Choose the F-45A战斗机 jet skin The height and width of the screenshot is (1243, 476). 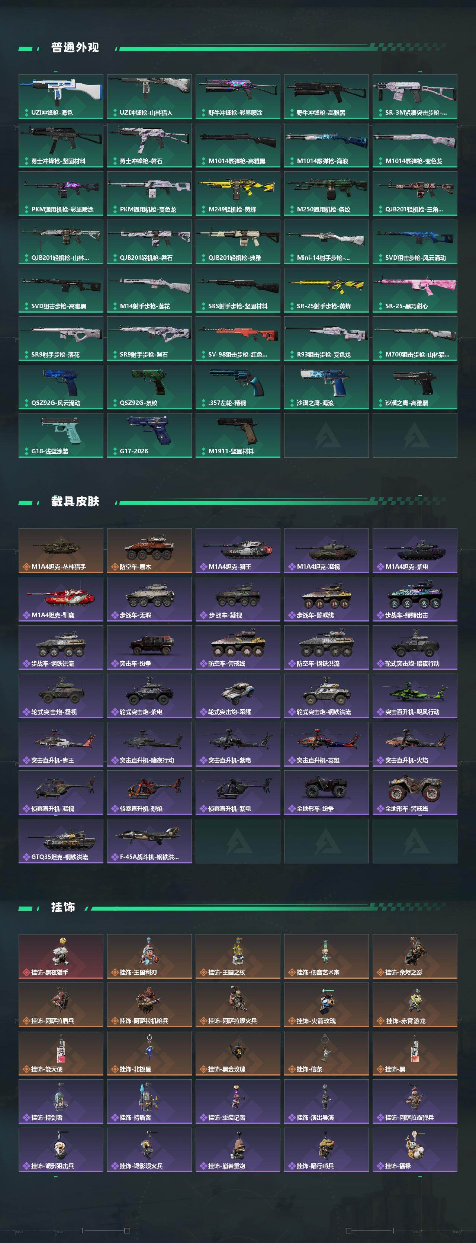point(149,841)
